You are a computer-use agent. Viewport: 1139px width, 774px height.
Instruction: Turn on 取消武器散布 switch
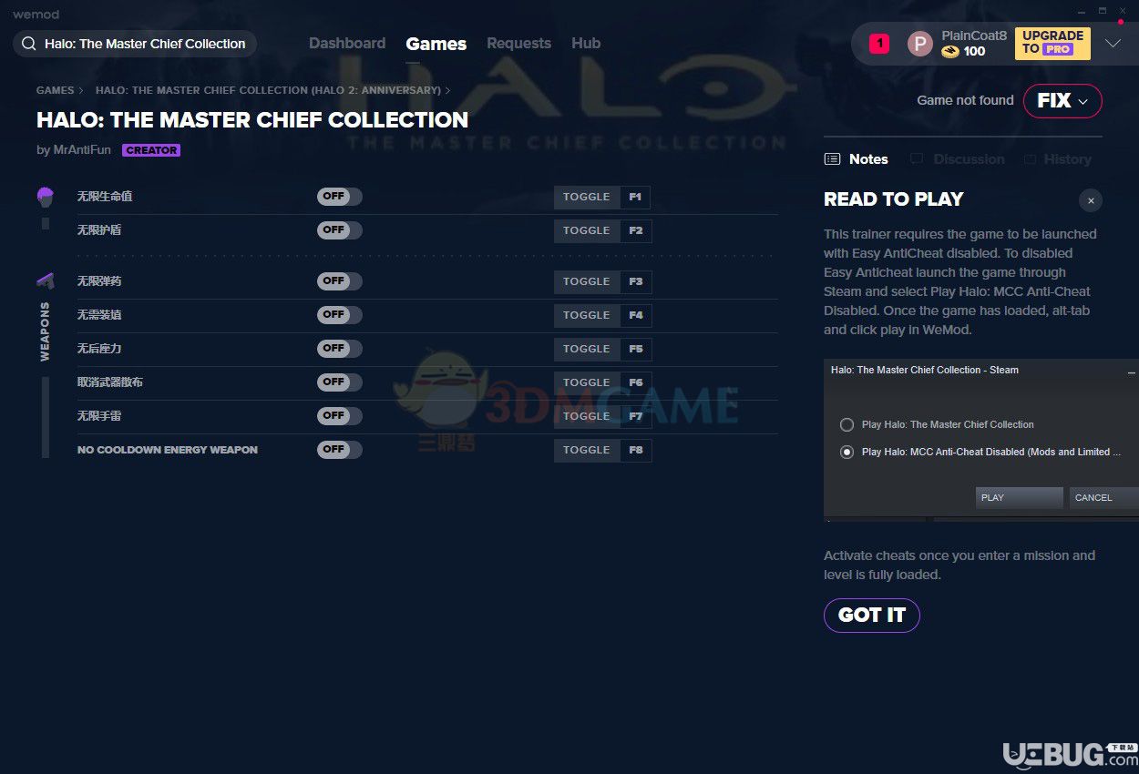coord(340,382)
